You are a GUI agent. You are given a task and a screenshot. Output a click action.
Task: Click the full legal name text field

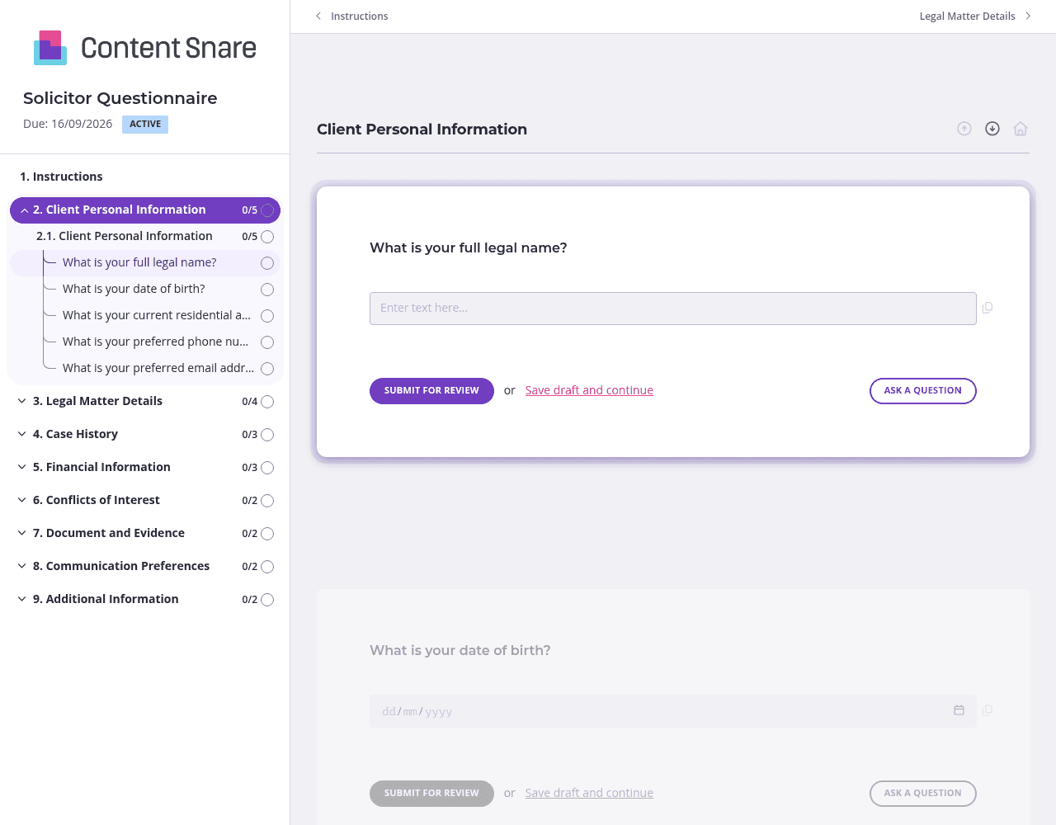click(673, 309)
